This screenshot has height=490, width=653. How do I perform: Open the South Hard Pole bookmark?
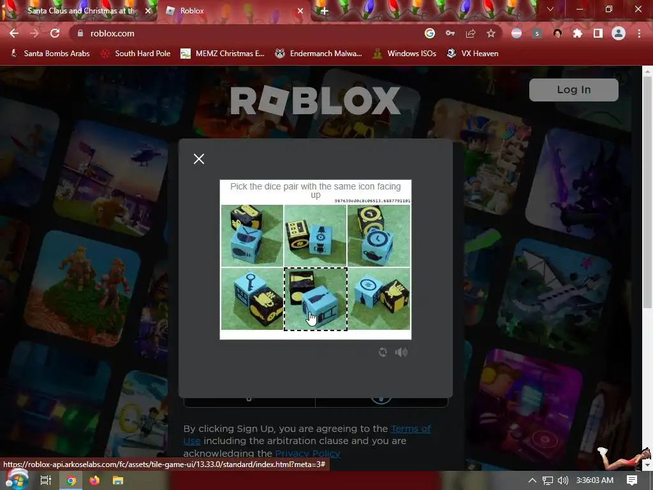coord(136,54)
